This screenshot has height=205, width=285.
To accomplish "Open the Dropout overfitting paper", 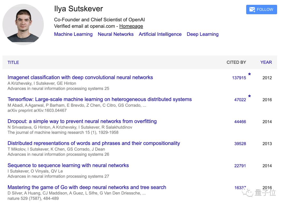I will [x=82, y=121].
